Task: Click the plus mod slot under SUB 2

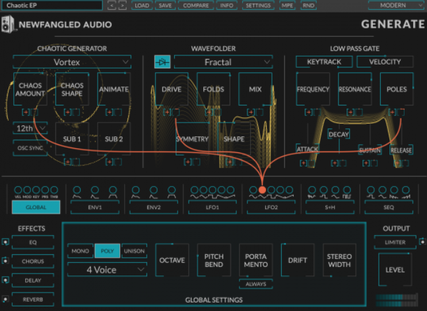Action: click(x=110, y=162)
